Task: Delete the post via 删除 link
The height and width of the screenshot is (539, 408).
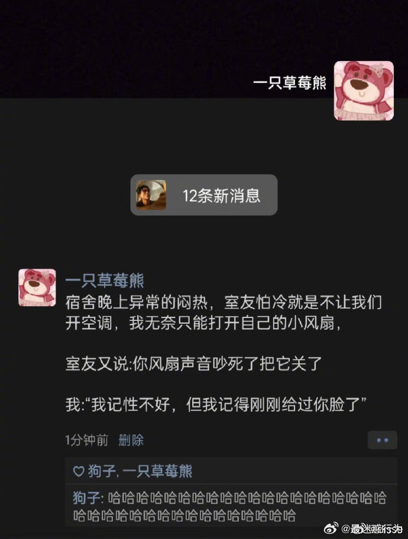Action: click(x=131, y=440)
